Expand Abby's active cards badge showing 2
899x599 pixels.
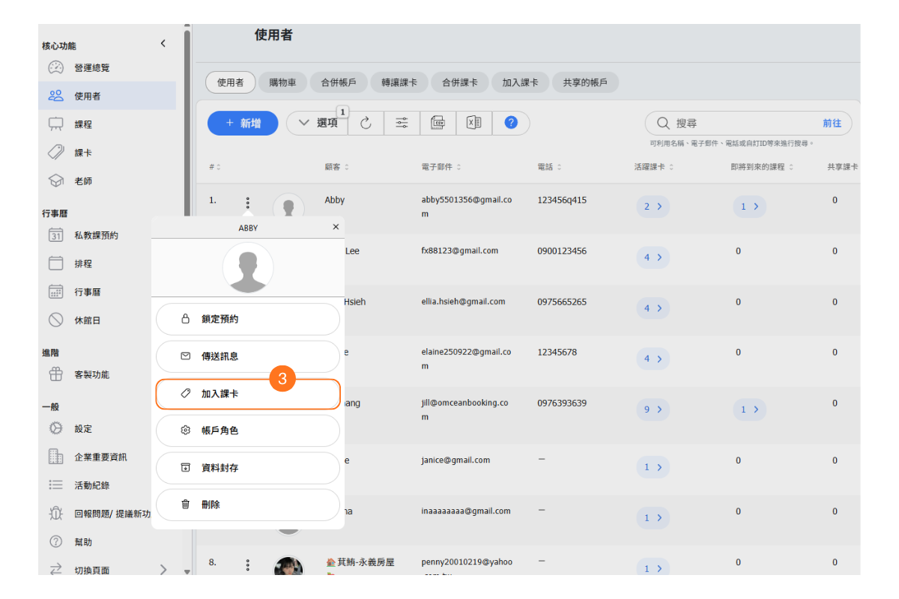653,207
